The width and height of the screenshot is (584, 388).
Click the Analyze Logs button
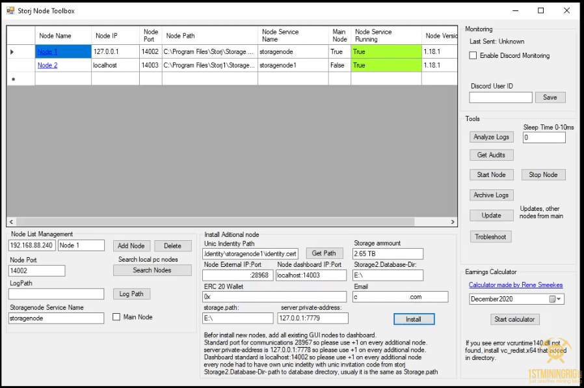(491, 137)
